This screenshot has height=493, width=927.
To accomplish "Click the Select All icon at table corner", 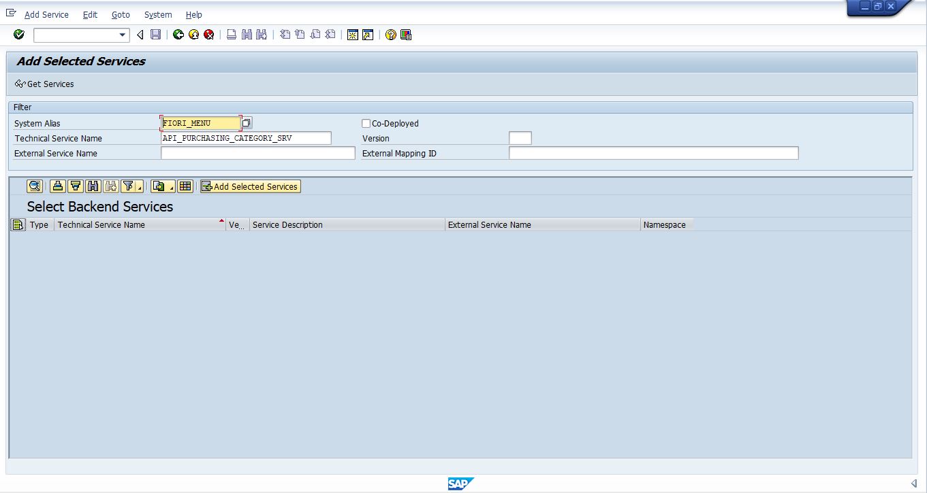I will click(18, 225).
